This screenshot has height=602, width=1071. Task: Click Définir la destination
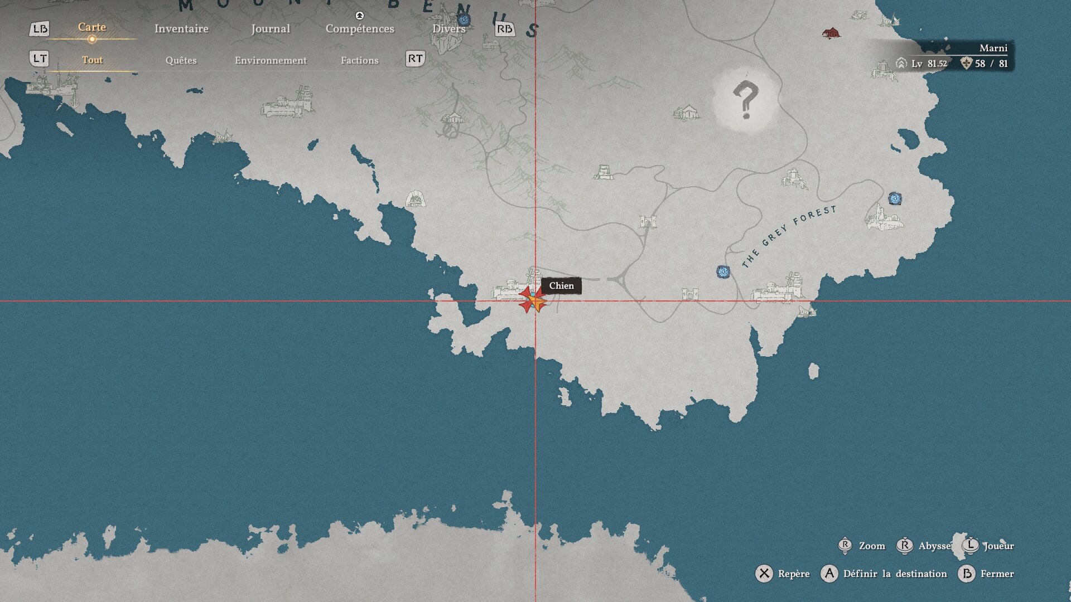[895, 574]
